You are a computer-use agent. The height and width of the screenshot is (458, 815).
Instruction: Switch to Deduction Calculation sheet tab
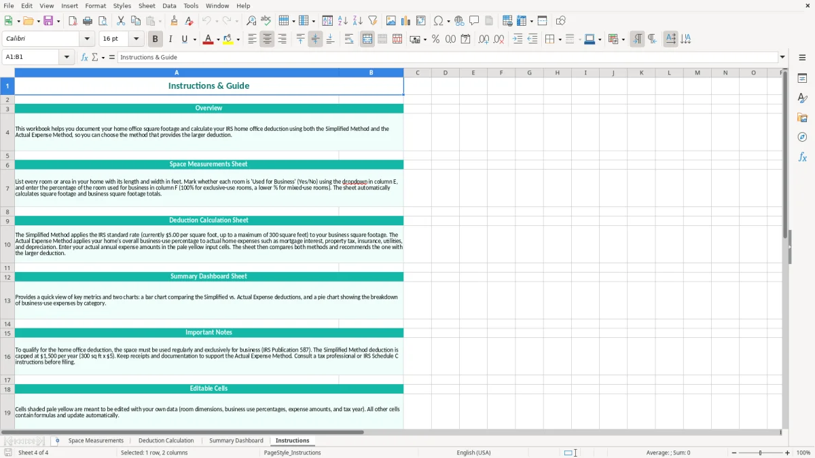[166, 440]
